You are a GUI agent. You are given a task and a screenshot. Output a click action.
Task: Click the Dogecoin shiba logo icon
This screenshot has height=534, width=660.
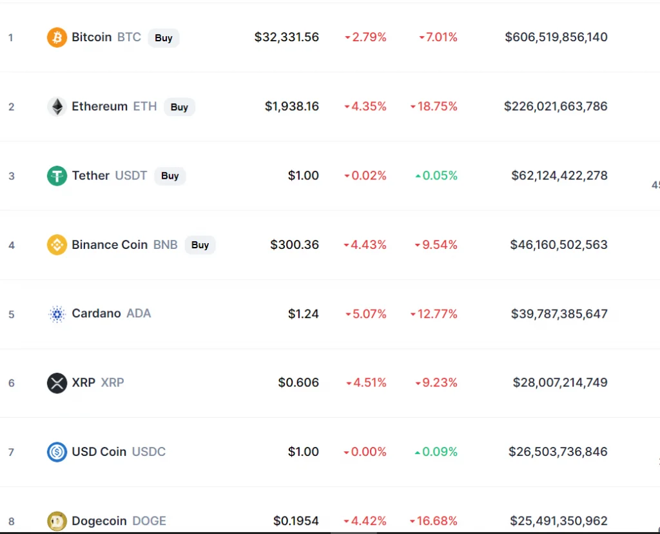pyautogui.click(x=57, y=521)
